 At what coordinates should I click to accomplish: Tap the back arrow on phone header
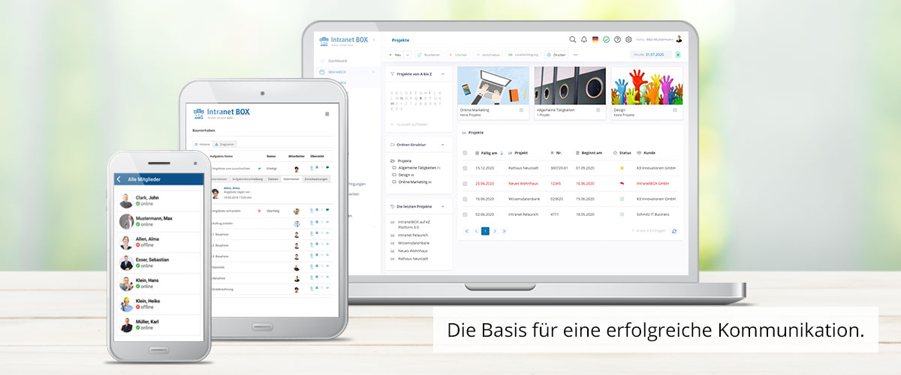[x=119, y=179]
